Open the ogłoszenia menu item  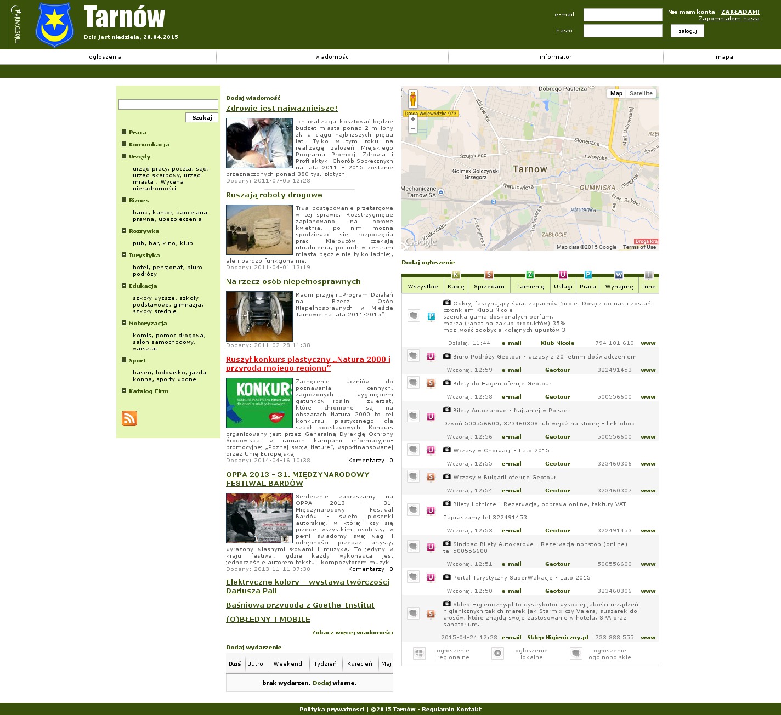click(105, 57)
